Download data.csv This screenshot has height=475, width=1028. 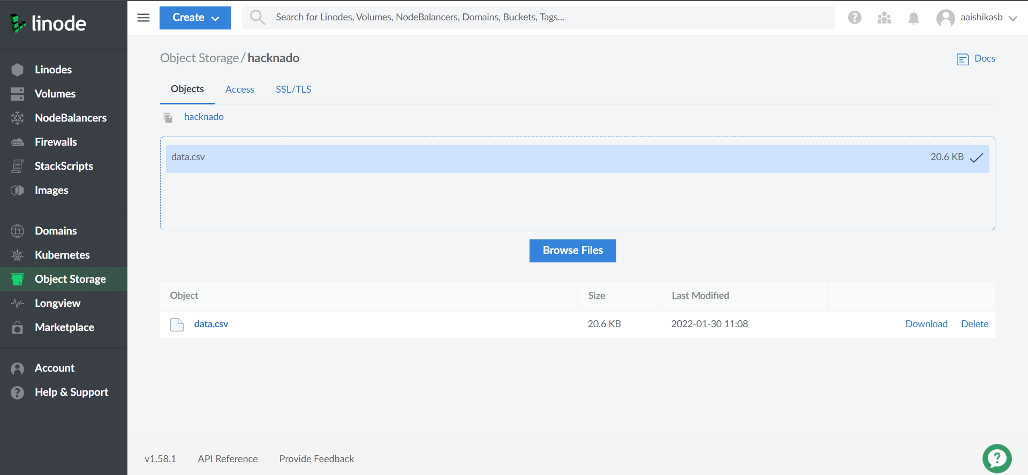coord(926,324)
